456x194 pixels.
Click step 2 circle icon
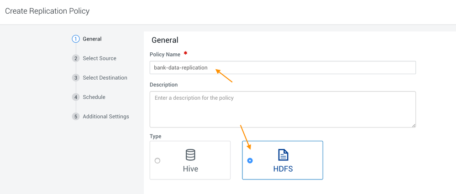click(x=76, y=58)
